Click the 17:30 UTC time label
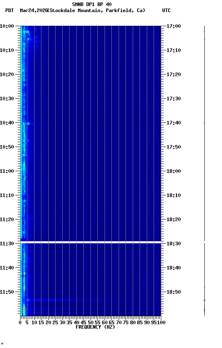Image resolution: width=222 pixels, height=348 pixels. pos(174,99)
